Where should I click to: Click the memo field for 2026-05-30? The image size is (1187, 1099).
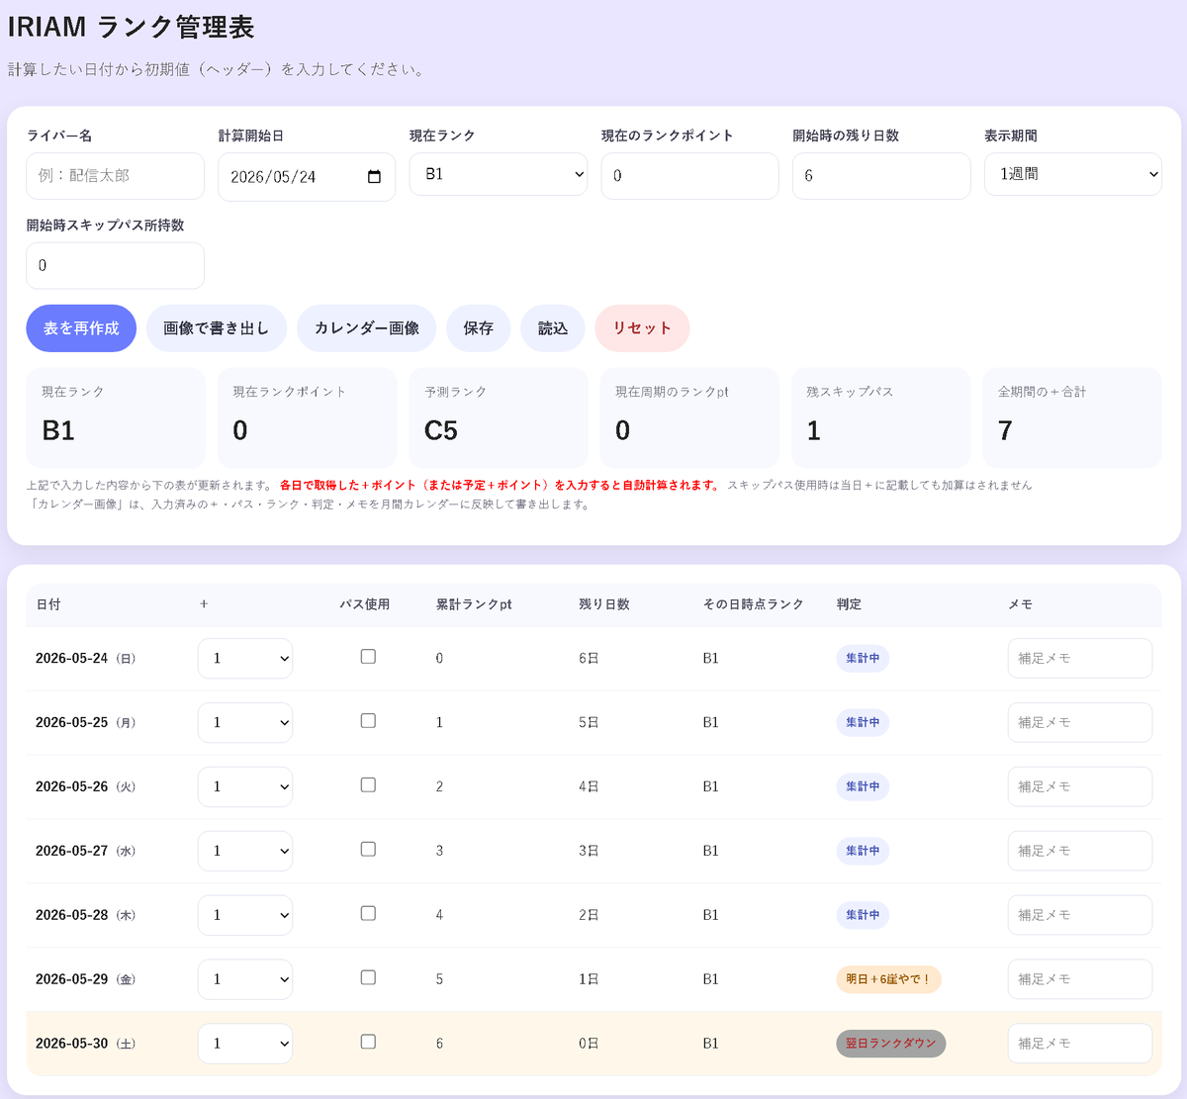(1080, 1044)
